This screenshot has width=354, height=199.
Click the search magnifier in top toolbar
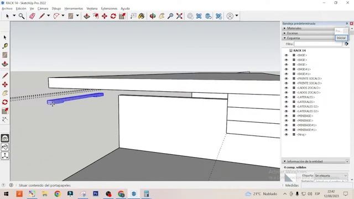point(22,16)
